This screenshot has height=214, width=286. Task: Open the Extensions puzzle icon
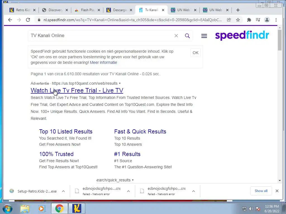click(x=249, y=20)
